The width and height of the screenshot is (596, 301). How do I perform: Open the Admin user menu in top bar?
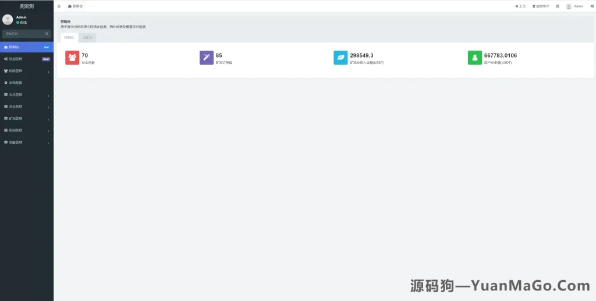[x=574, y=6]
